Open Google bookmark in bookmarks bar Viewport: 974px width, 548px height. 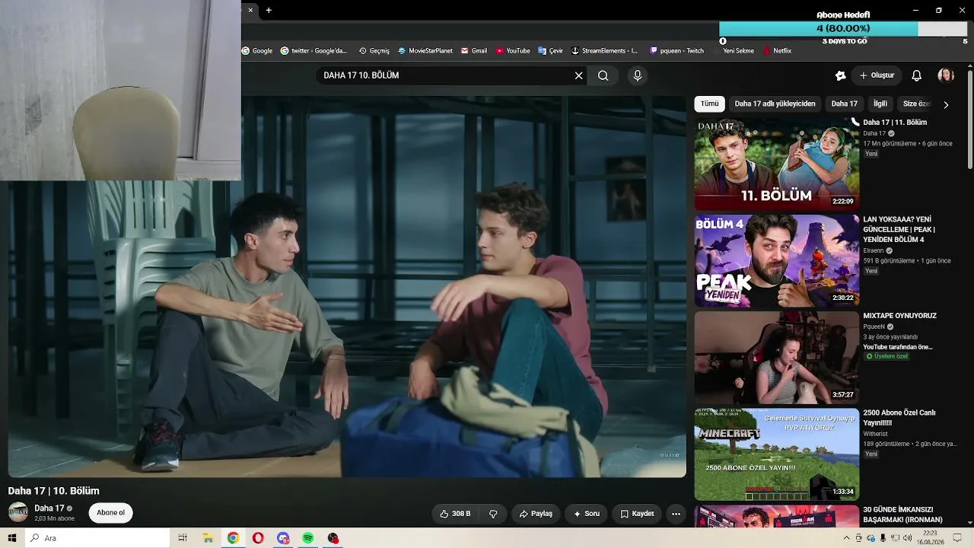(x=257, y=51)
